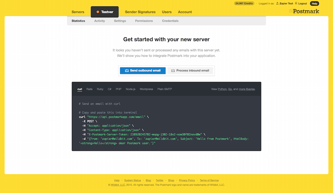Click the footer Help link
The image size is (333, 193).
click(117, 180)
